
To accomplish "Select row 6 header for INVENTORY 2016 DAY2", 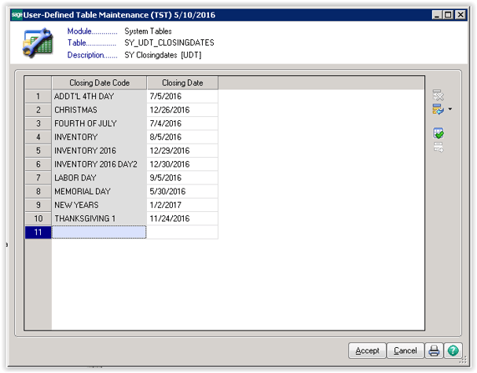I will [x=38, y=164].
